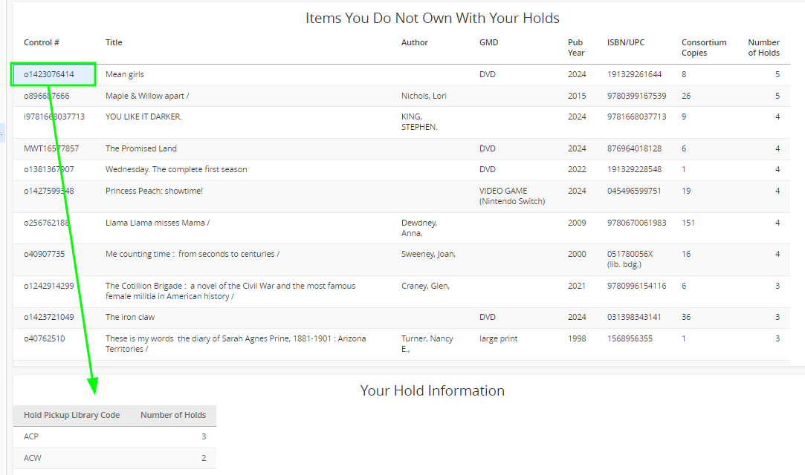Select control number i9781668037713

click(x=54, y=117)
